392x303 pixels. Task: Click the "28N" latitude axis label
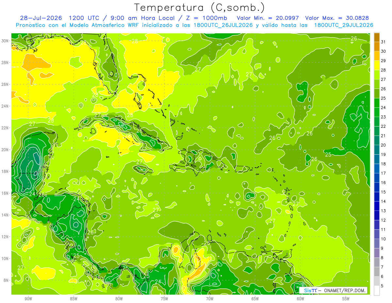[5, 62]
